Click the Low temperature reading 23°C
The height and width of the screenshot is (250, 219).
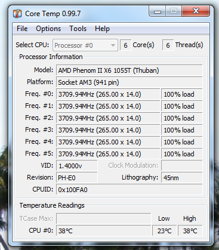165,231
